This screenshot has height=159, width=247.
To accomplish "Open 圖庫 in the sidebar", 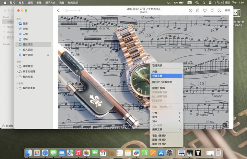I will click(x=33, y=23).
